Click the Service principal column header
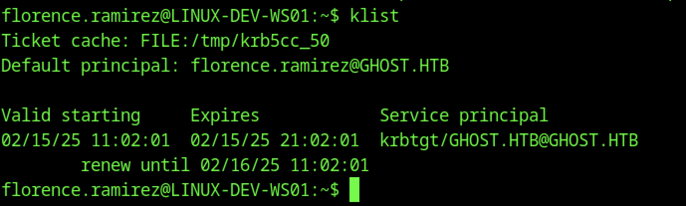686x206 pixels. tap(464, 115)
